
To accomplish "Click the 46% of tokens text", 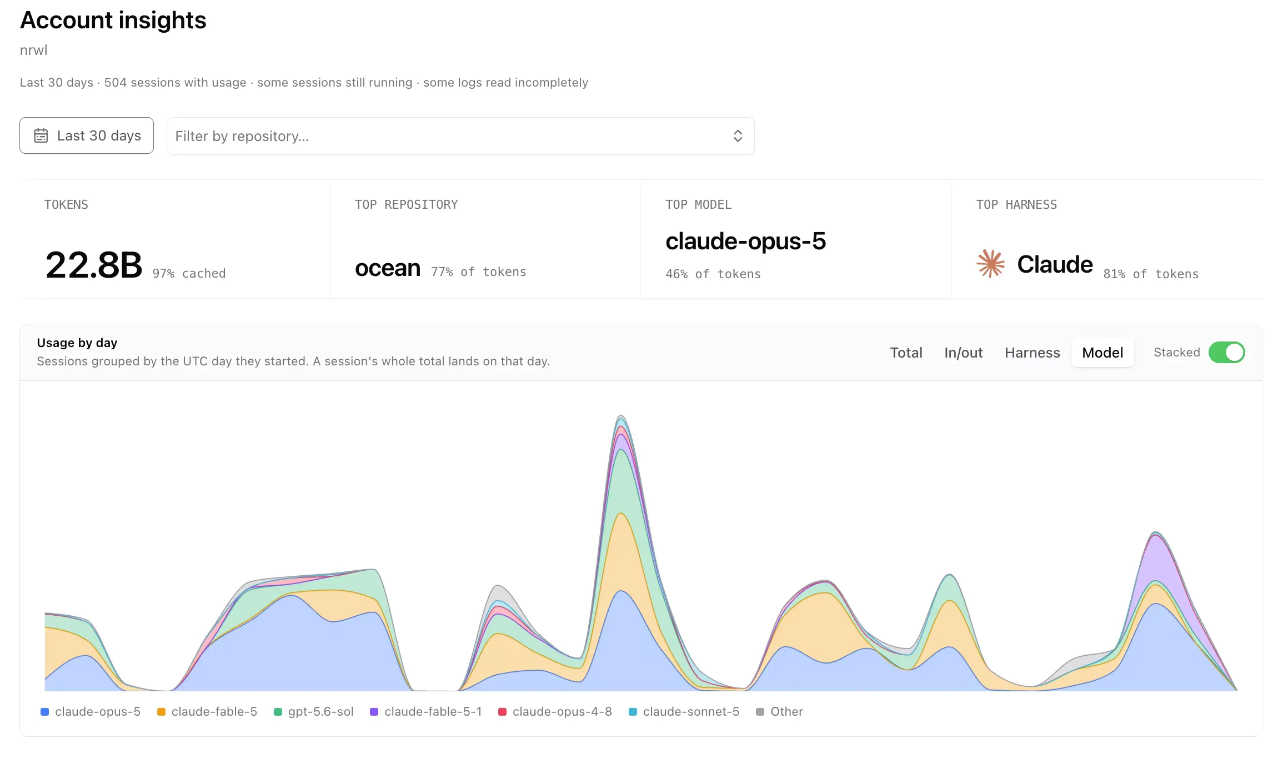I will (713, 274).
